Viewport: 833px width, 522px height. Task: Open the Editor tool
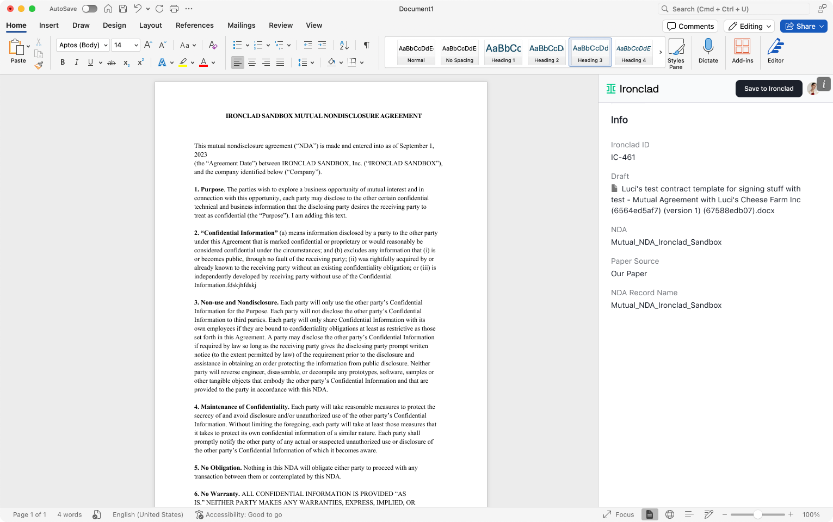[x=776, y=51]
